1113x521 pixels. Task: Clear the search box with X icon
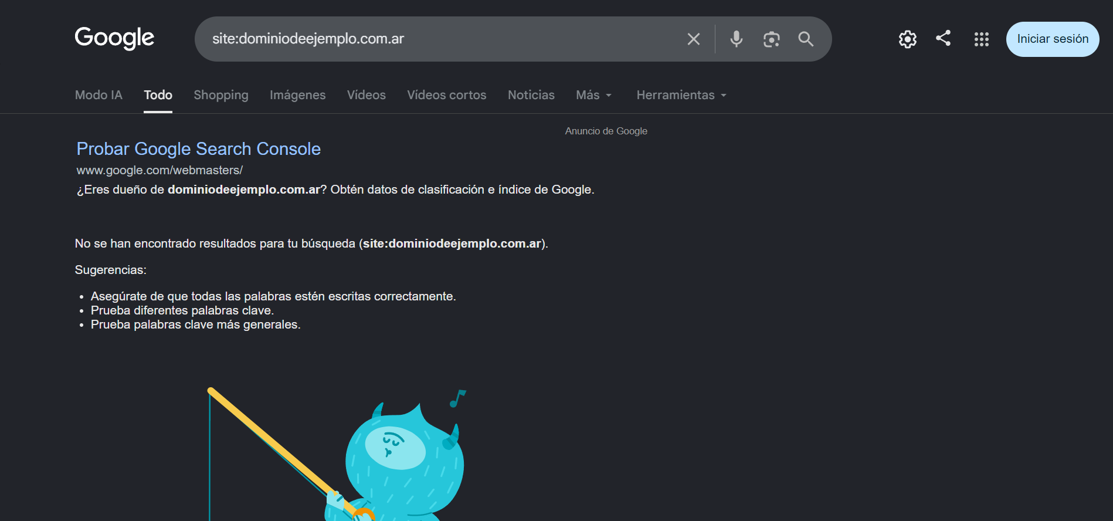point(694,39)
